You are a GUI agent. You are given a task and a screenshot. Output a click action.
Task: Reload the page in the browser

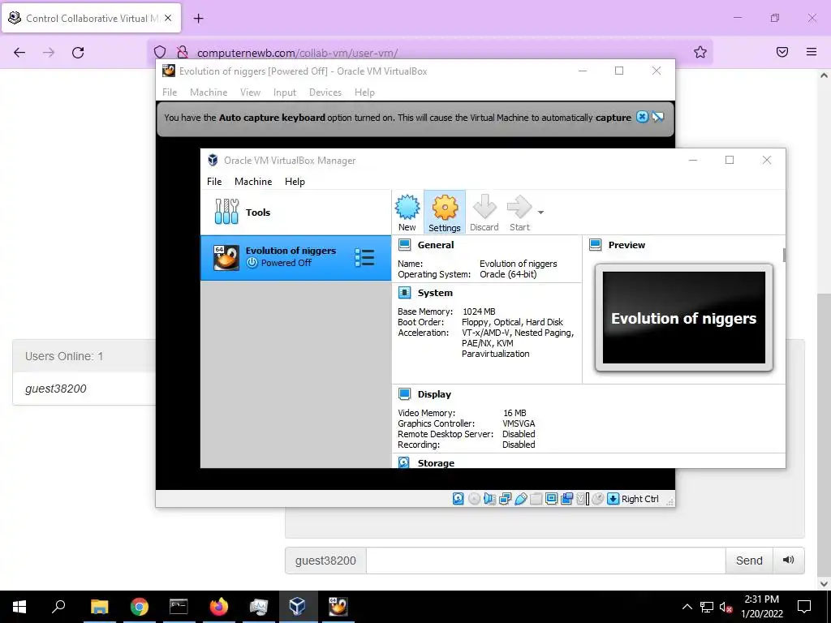pyautogui.click(x=78, y=52)
